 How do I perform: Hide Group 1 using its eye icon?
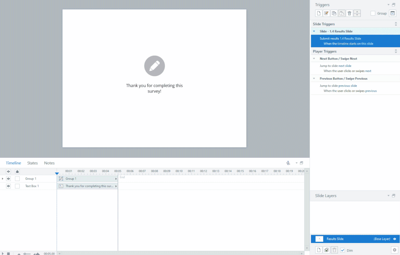tap(8, 179)
